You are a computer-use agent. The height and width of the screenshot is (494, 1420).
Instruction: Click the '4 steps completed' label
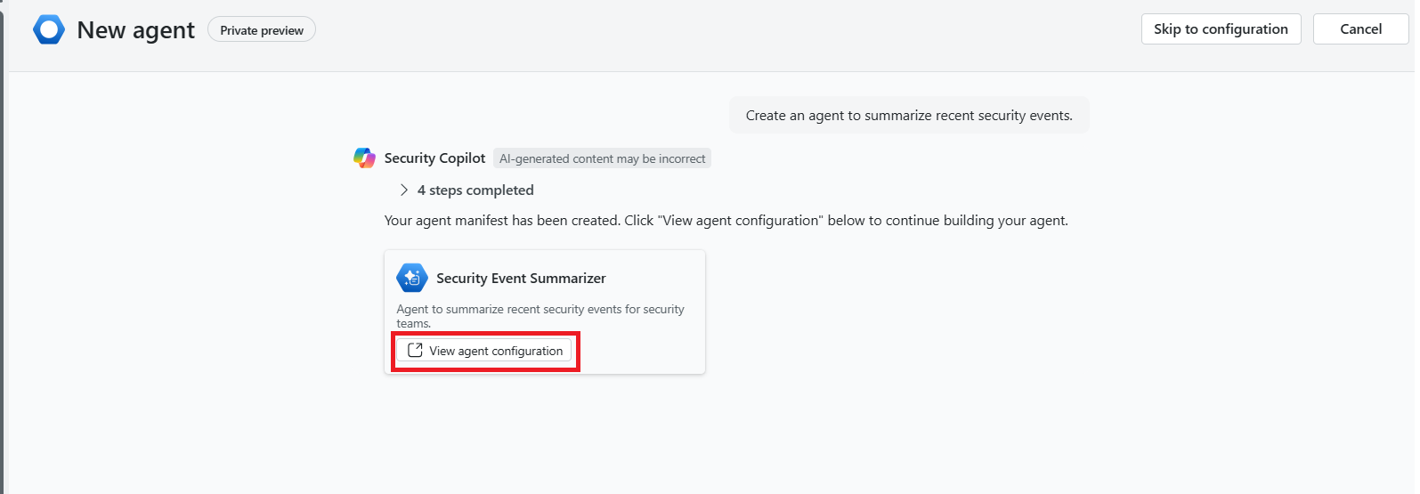tap(475, 190)
